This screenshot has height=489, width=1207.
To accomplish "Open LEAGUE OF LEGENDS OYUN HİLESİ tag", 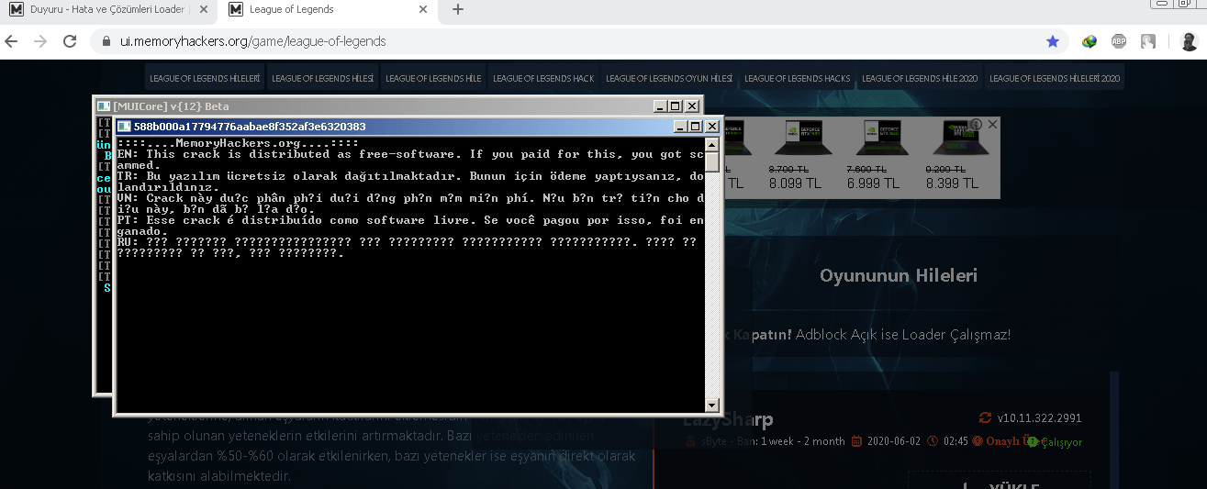I will coord(669,78).
